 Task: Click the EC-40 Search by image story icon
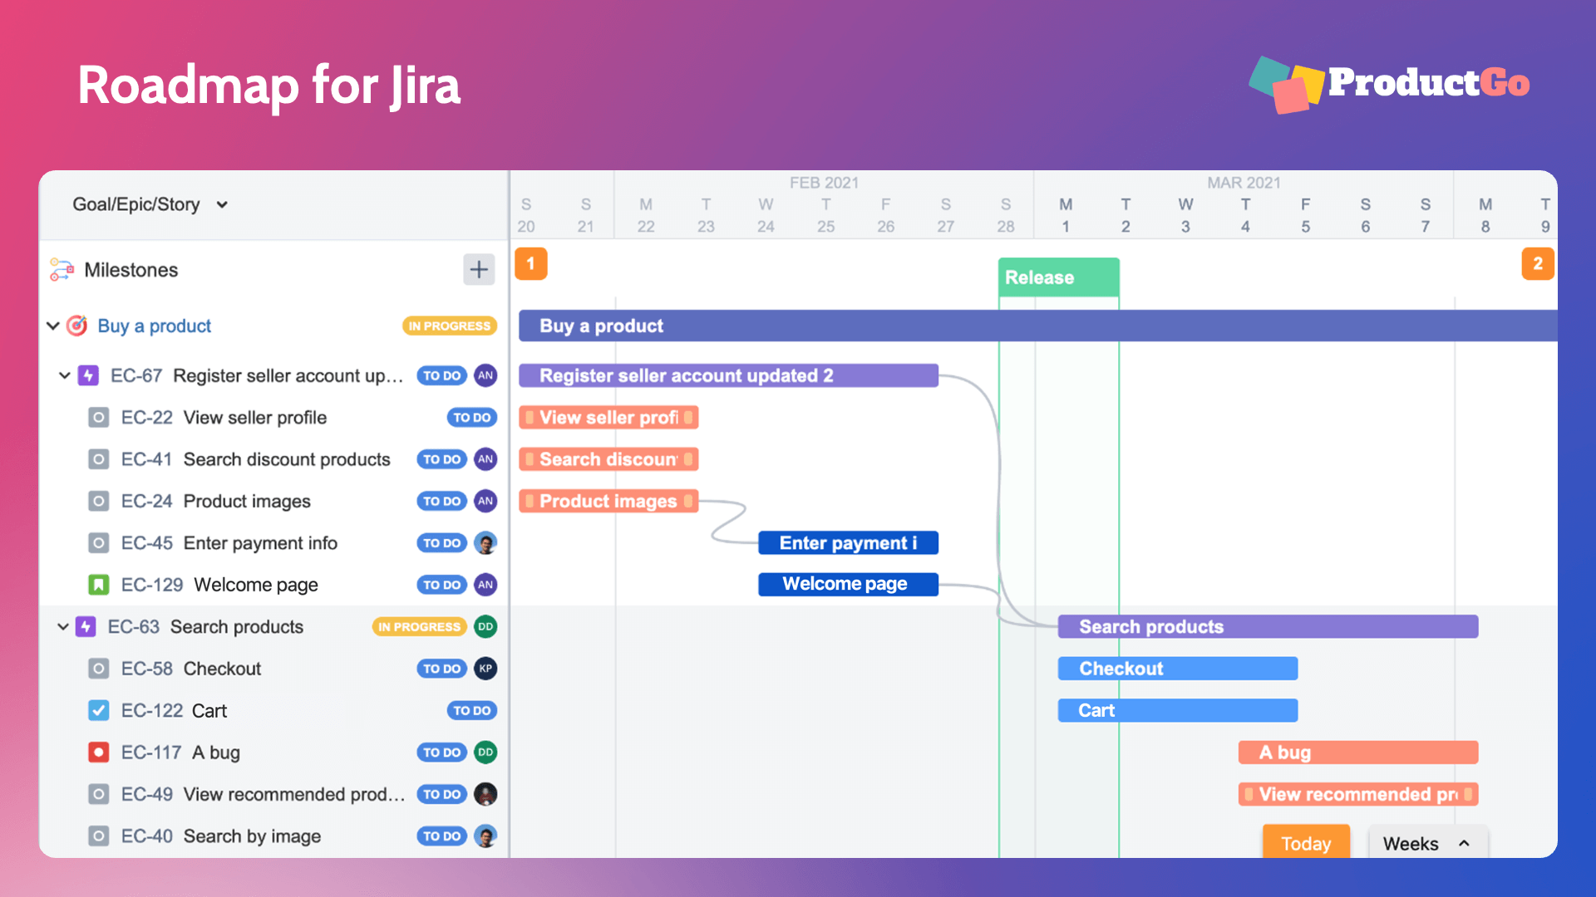pyautogui.click(x=98, y=836)
